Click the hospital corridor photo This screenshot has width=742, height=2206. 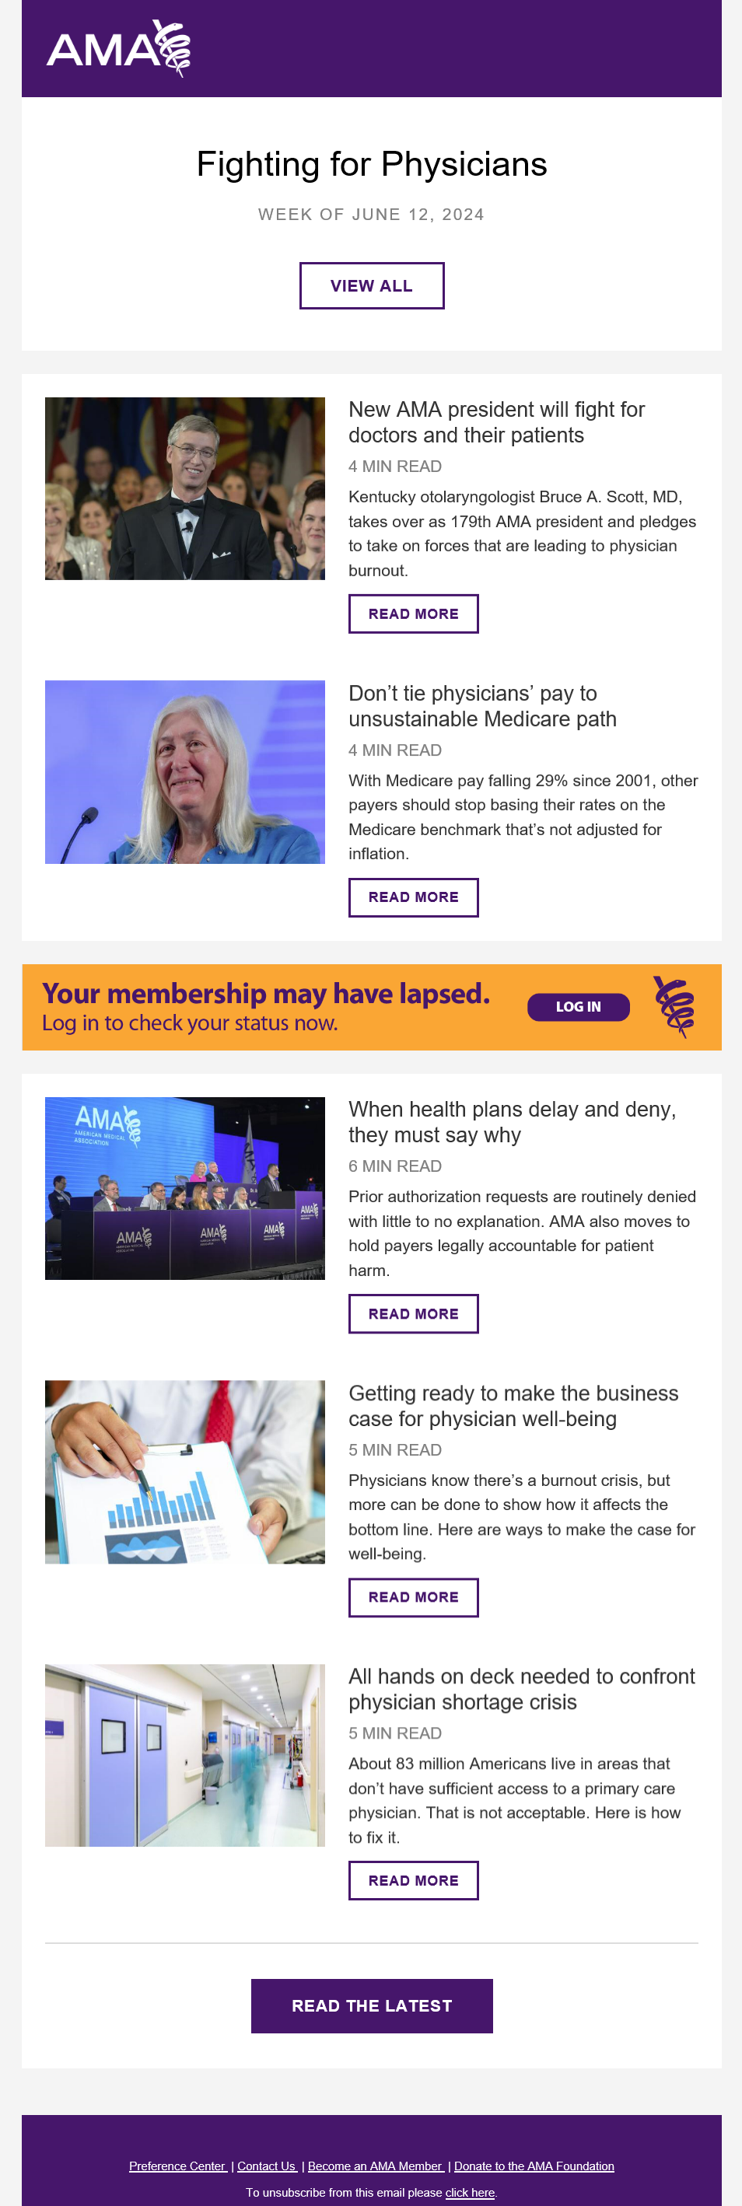point(185,1756)
